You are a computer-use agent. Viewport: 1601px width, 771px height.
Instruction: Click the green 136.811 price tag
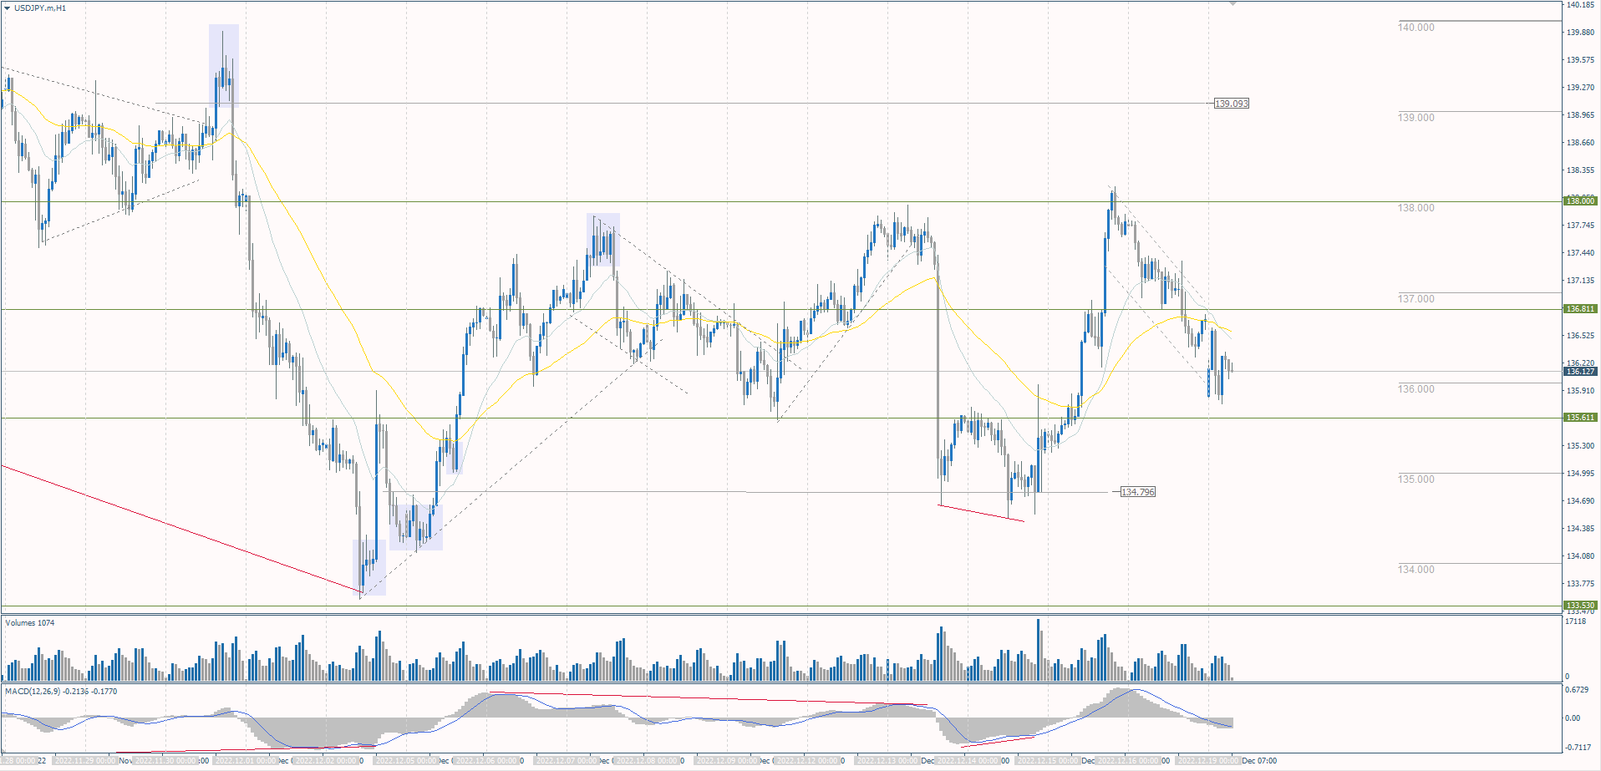[x=1580, y=309]
